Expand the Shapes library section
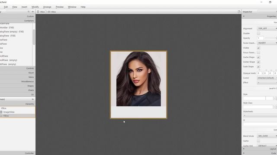Image resolution: width=277 pixels, height=155 pixels. pos(17,86)
